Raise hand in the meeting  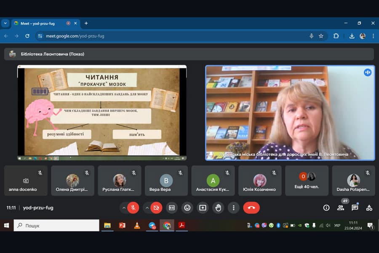pyautogui.click(x=218, y=207)
